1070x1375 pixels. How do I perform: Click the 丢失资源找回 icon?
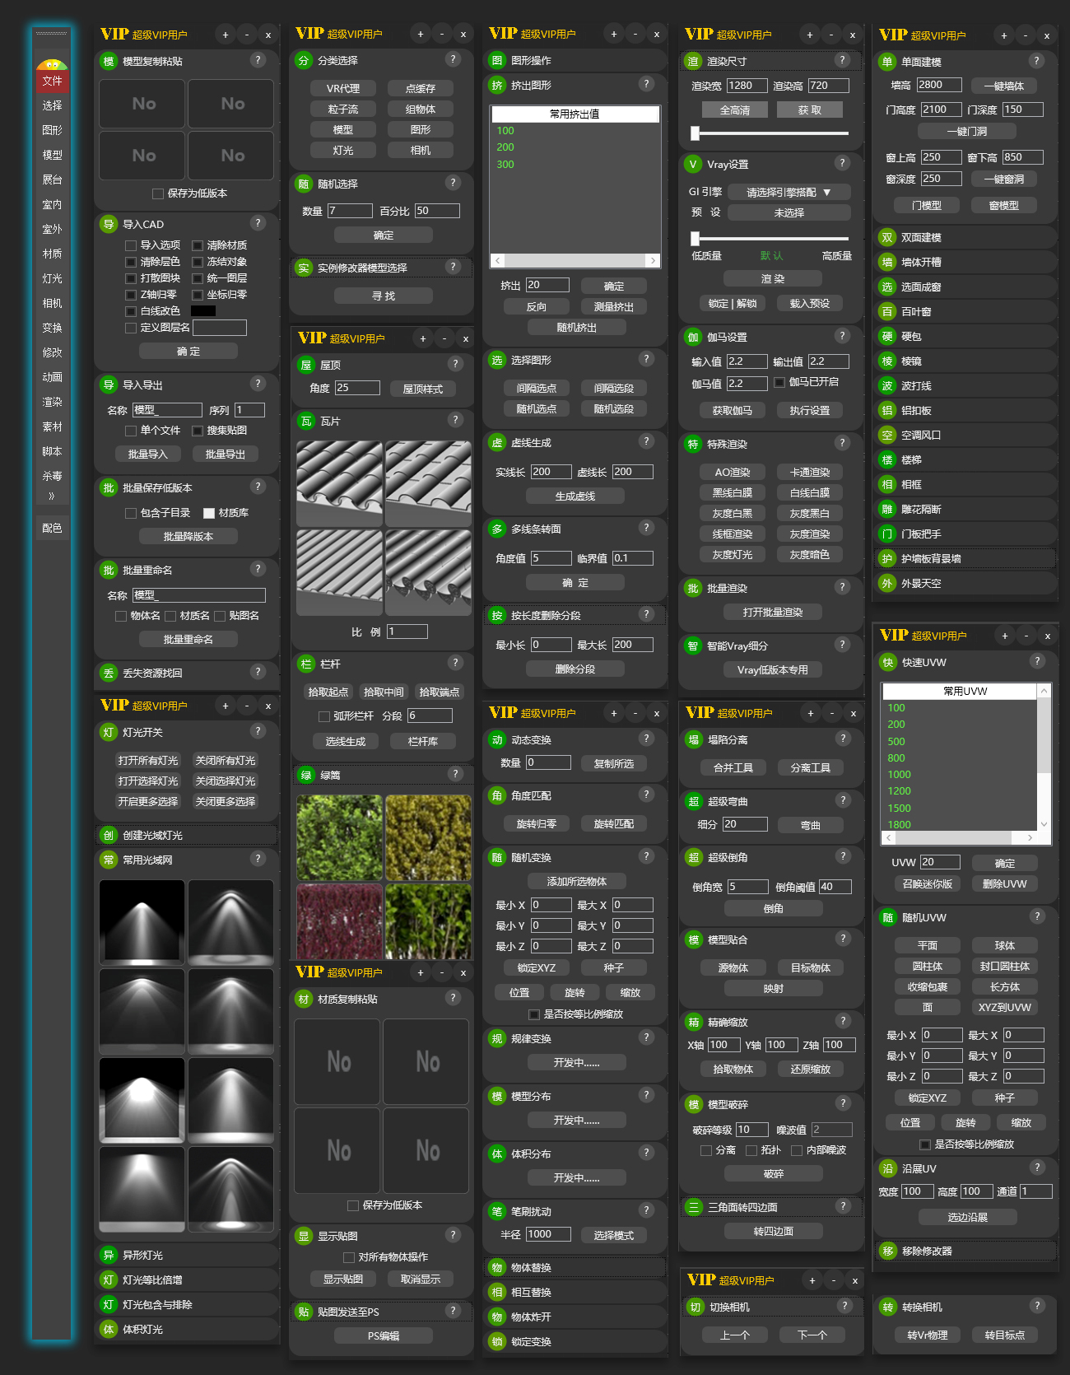[109, 673]
